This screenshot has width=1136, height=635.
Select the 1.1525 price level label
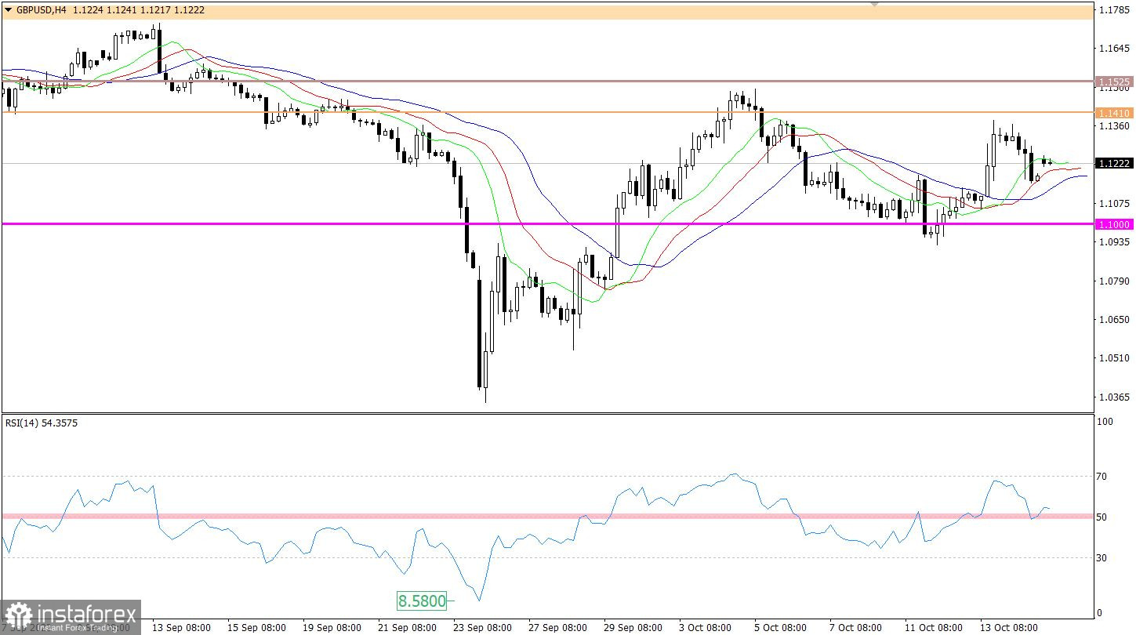pos(1113,82)
